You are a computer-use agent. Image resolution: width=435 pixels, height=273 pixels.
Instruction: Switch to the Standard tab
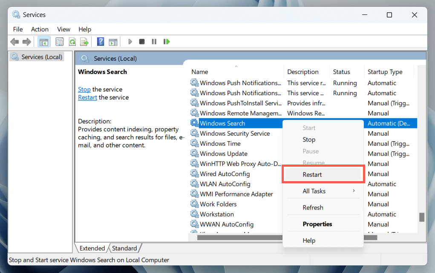124,248
